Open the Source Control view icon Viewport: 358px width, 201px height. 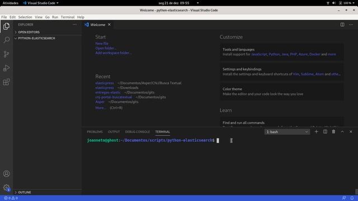[x=6, y=54]
